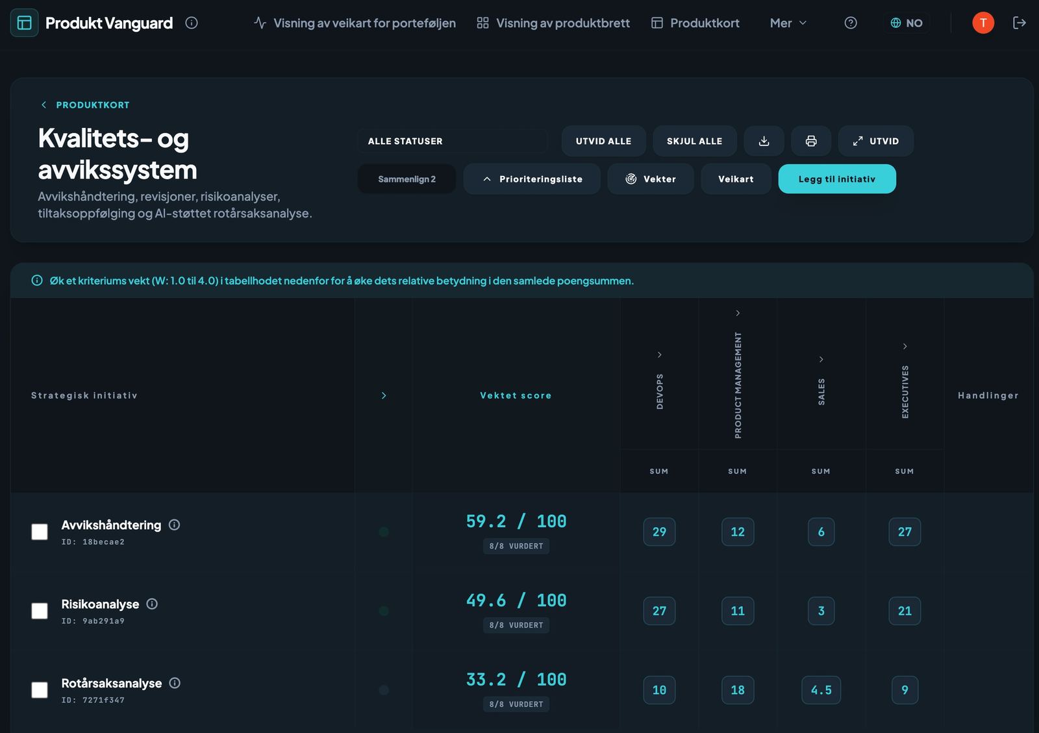Open the help question mark icon
The width and height of the screenshot is (1039, 733).
click(x=851, y=23)
